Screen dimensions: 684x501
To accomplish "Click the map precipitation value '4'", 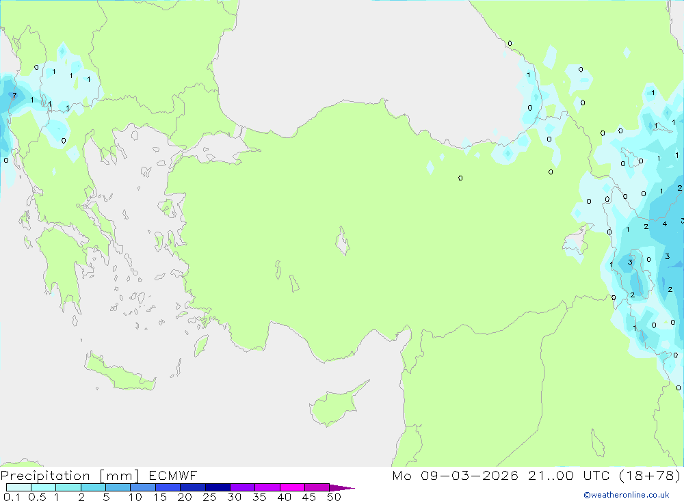I will coord(664,224).
